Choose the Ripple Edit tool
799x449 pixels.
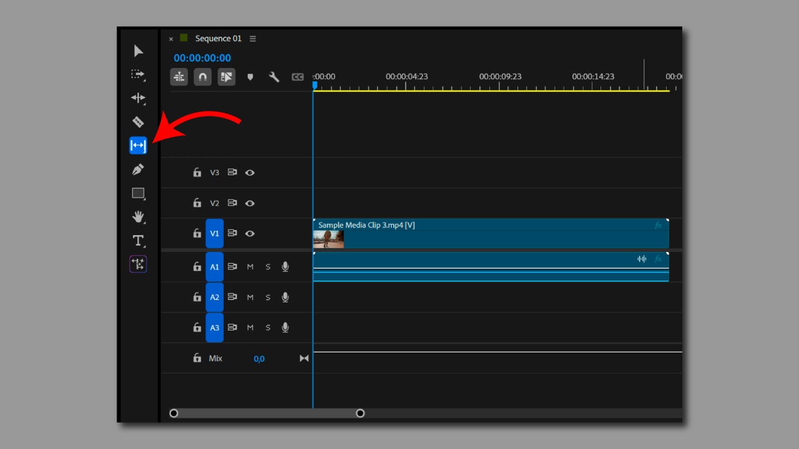[138, 98]
